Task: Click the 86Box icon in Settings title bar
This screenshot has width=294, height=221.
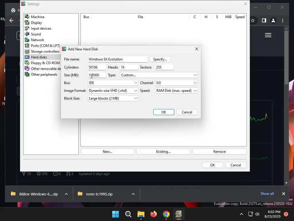Action: pyautogui.click(x=23, y=4)
